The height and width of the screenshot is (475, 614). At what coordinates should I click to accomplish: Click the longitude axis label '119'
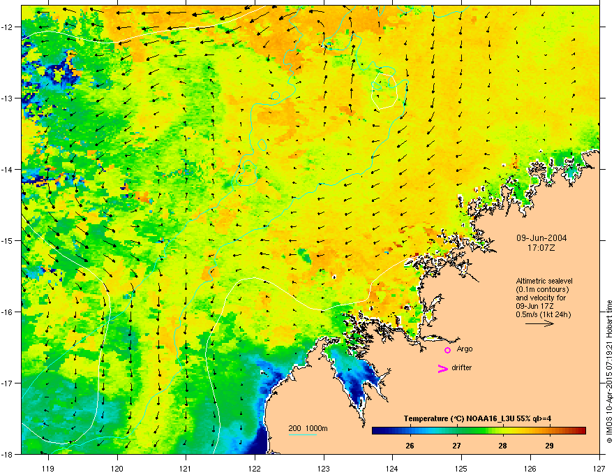coord(48,468)
